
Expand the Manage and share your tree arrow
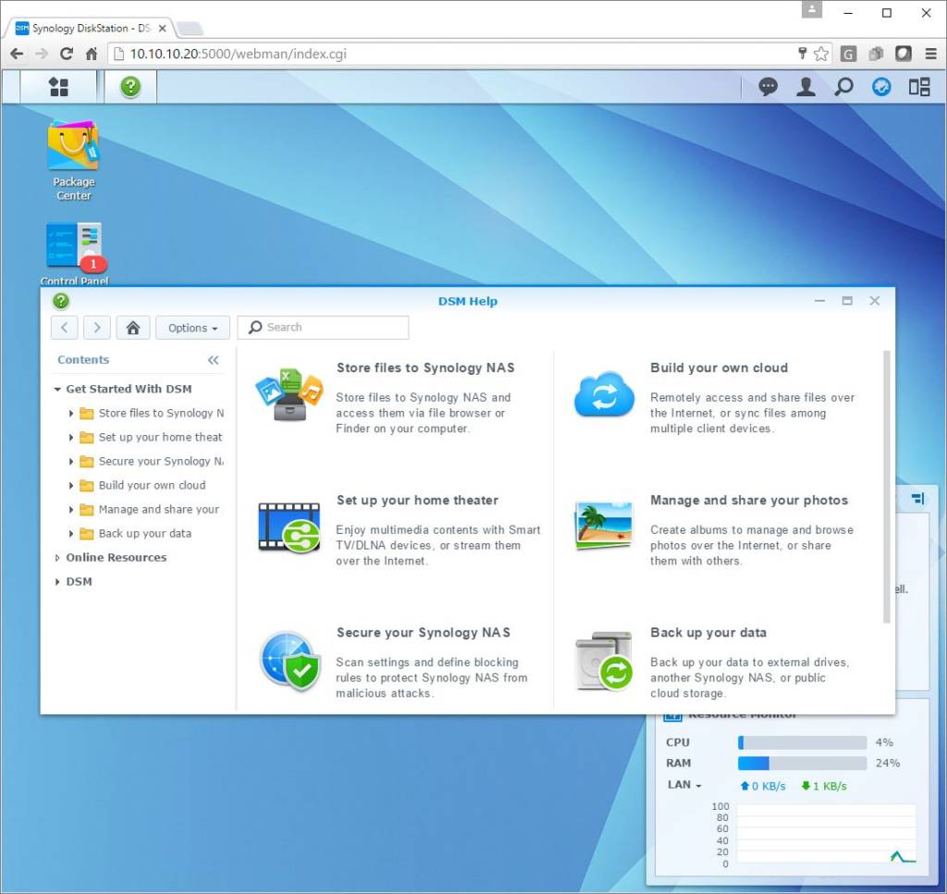[70, 510]
